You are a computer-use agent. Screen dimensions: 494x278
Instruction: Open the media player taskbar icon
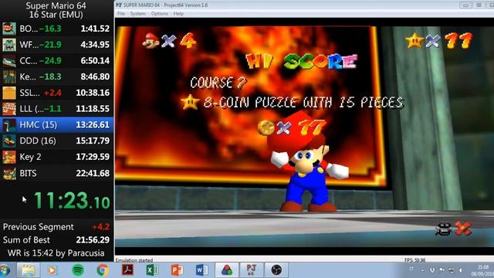coord(52,270)
